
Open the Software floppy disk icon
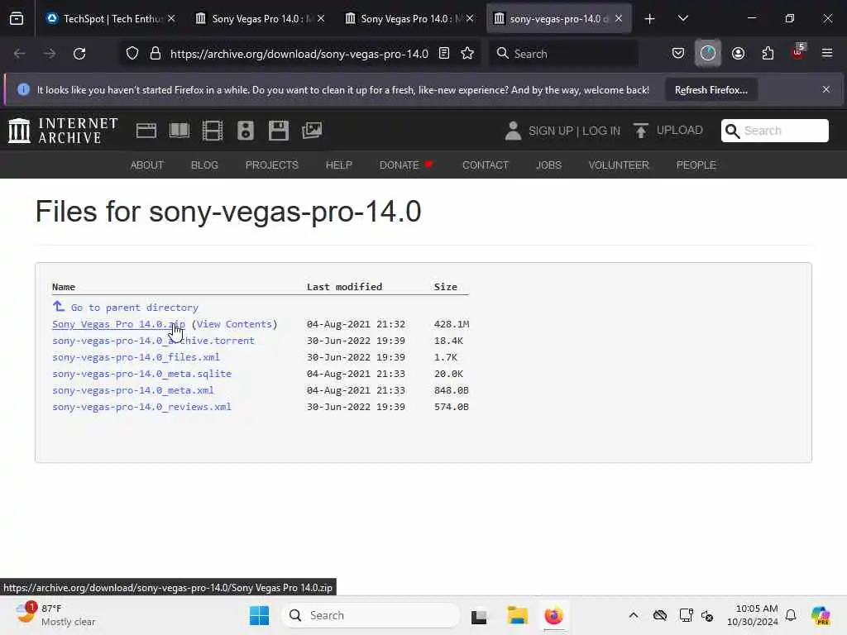(x=279, y=131)
